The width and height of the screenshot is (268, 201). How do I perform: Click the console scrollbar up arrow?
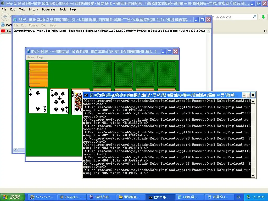(x=253, y=101)
